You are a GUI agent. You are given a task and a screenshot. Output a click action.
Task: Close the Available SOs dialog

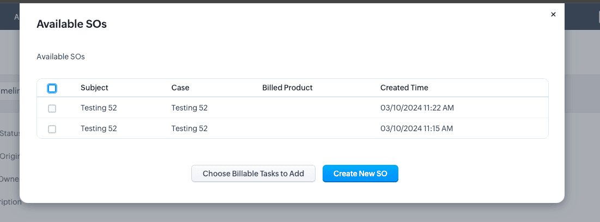tap(553, 15)
